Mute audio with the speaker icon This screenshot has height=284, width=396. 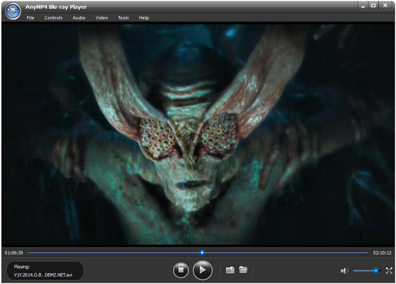(344, 271)
